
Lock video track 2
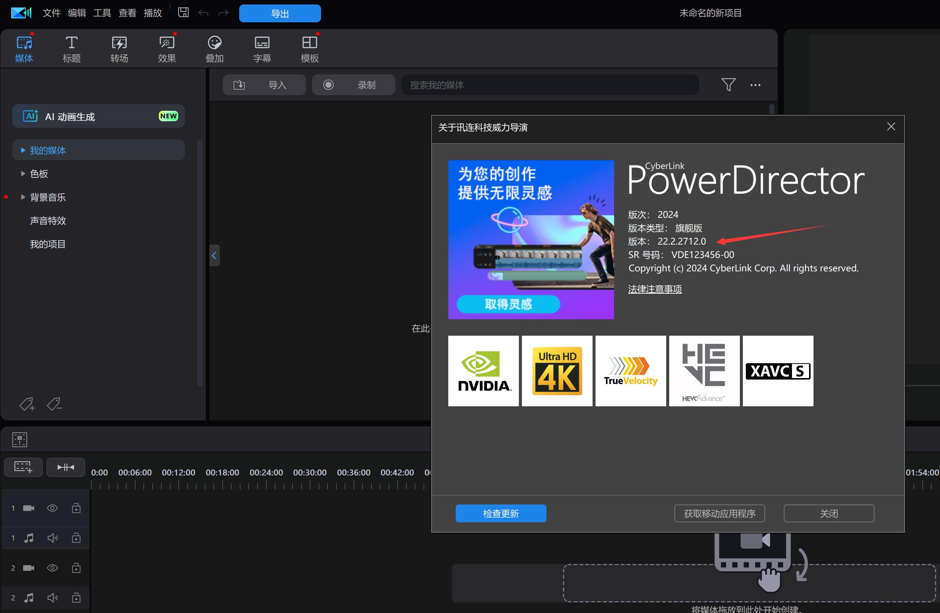click(76, 568)
